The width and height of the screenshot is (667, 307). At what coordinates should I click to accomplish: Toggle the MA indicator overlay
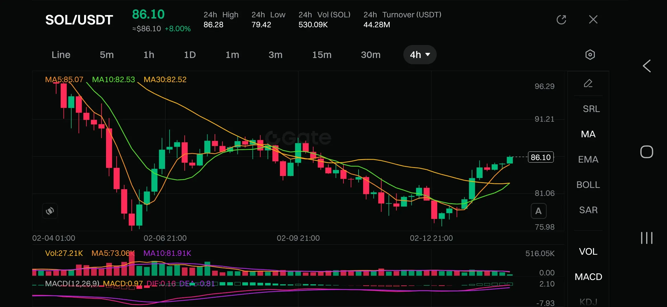coord(588,134)
